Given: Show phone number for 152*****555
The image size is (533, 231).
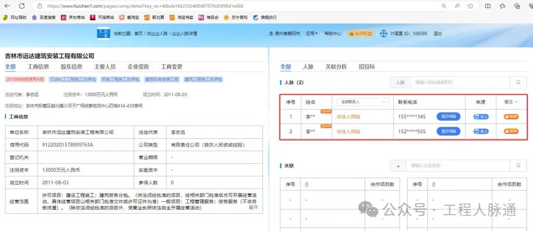Looking at the screenshot, I should pos(448,131).
